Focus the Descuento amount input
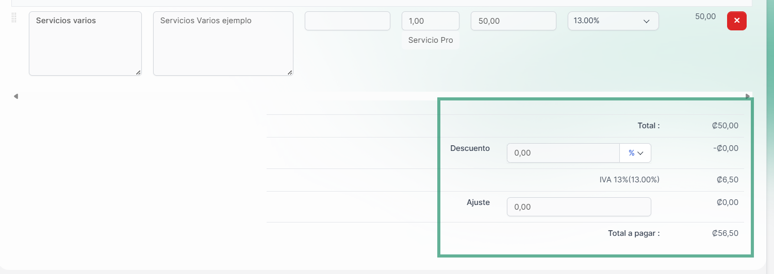This screenshot has width=774, height=274. click(x=563, y=153)
